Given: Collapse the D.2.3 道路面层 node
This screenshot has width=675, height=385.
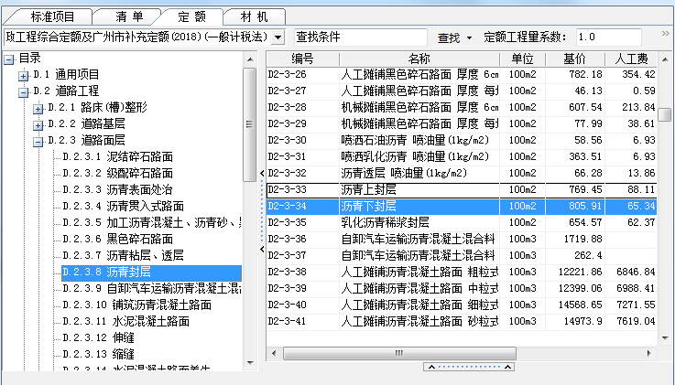Looking at the screenshot, I should pos(38,142).
